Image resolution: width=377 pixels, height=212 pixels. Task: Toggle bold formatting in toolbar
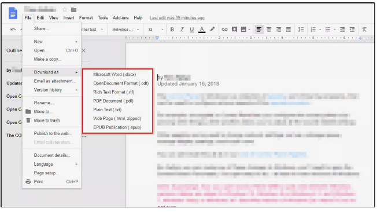(172, 30)
